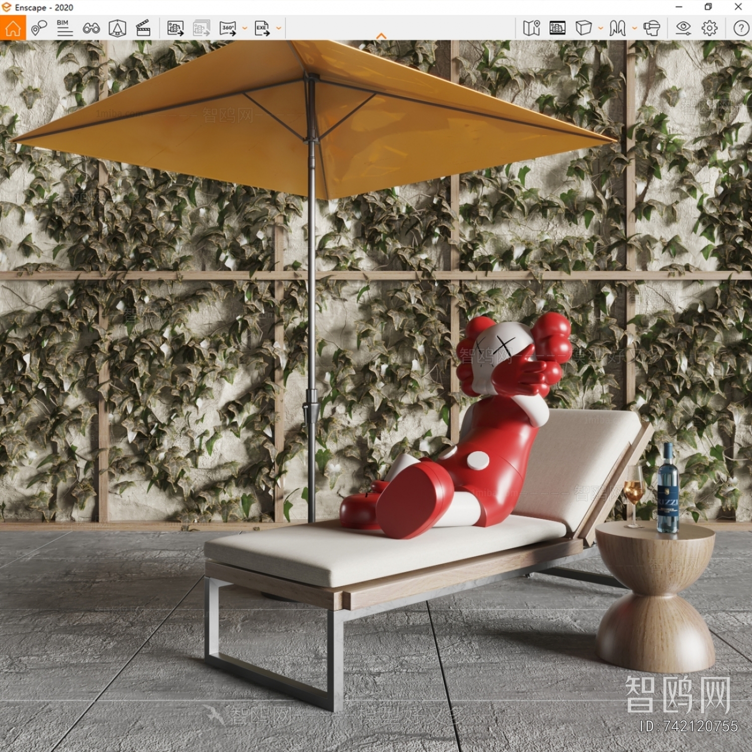Toggle the Safe Frame icon
Viewport: 752px width, 752px height.
point(117,28)
